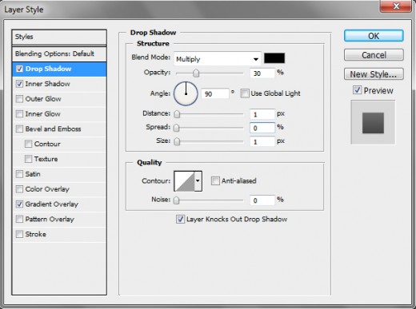416x309 pixels.
Task: Enable the Pattern Overlay checkbox
Action: [19, 219]
